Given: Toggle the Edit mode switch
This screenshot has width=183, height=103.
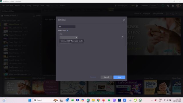Looking at the screenshot, I should (137, 6).
